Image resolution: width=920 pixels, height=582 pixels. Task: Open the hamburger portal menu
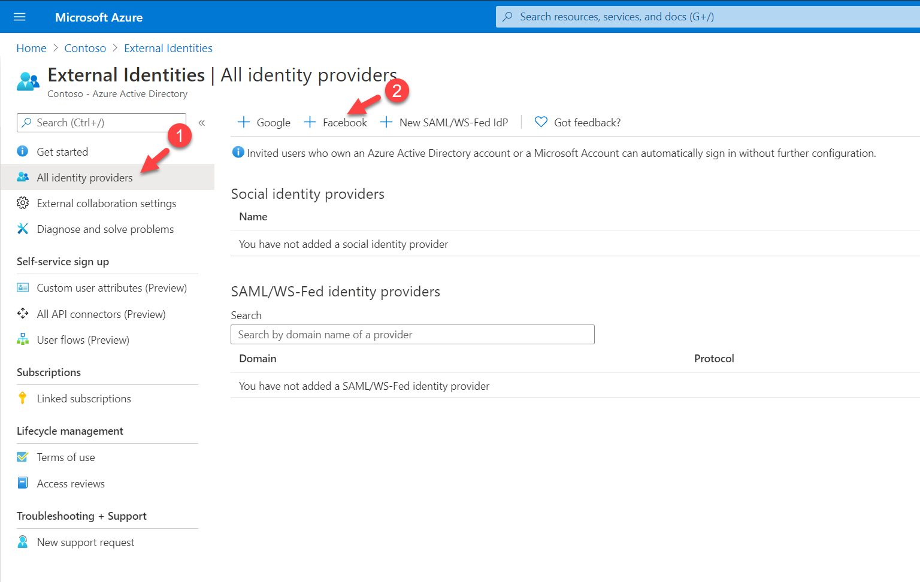(x=19, y=17)
